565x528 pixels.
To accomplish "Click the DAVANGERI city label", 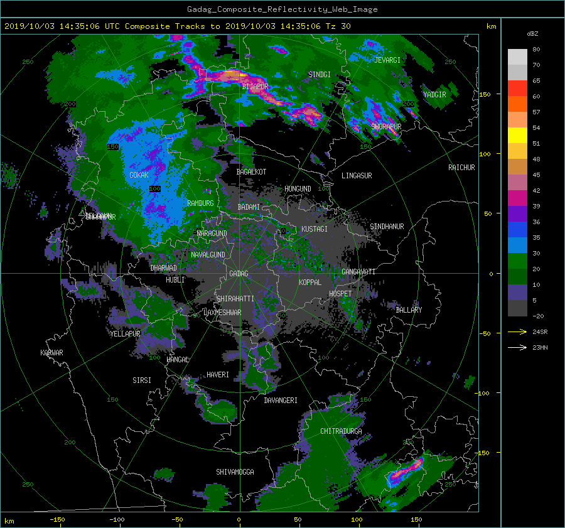I will tap(281, 401).
